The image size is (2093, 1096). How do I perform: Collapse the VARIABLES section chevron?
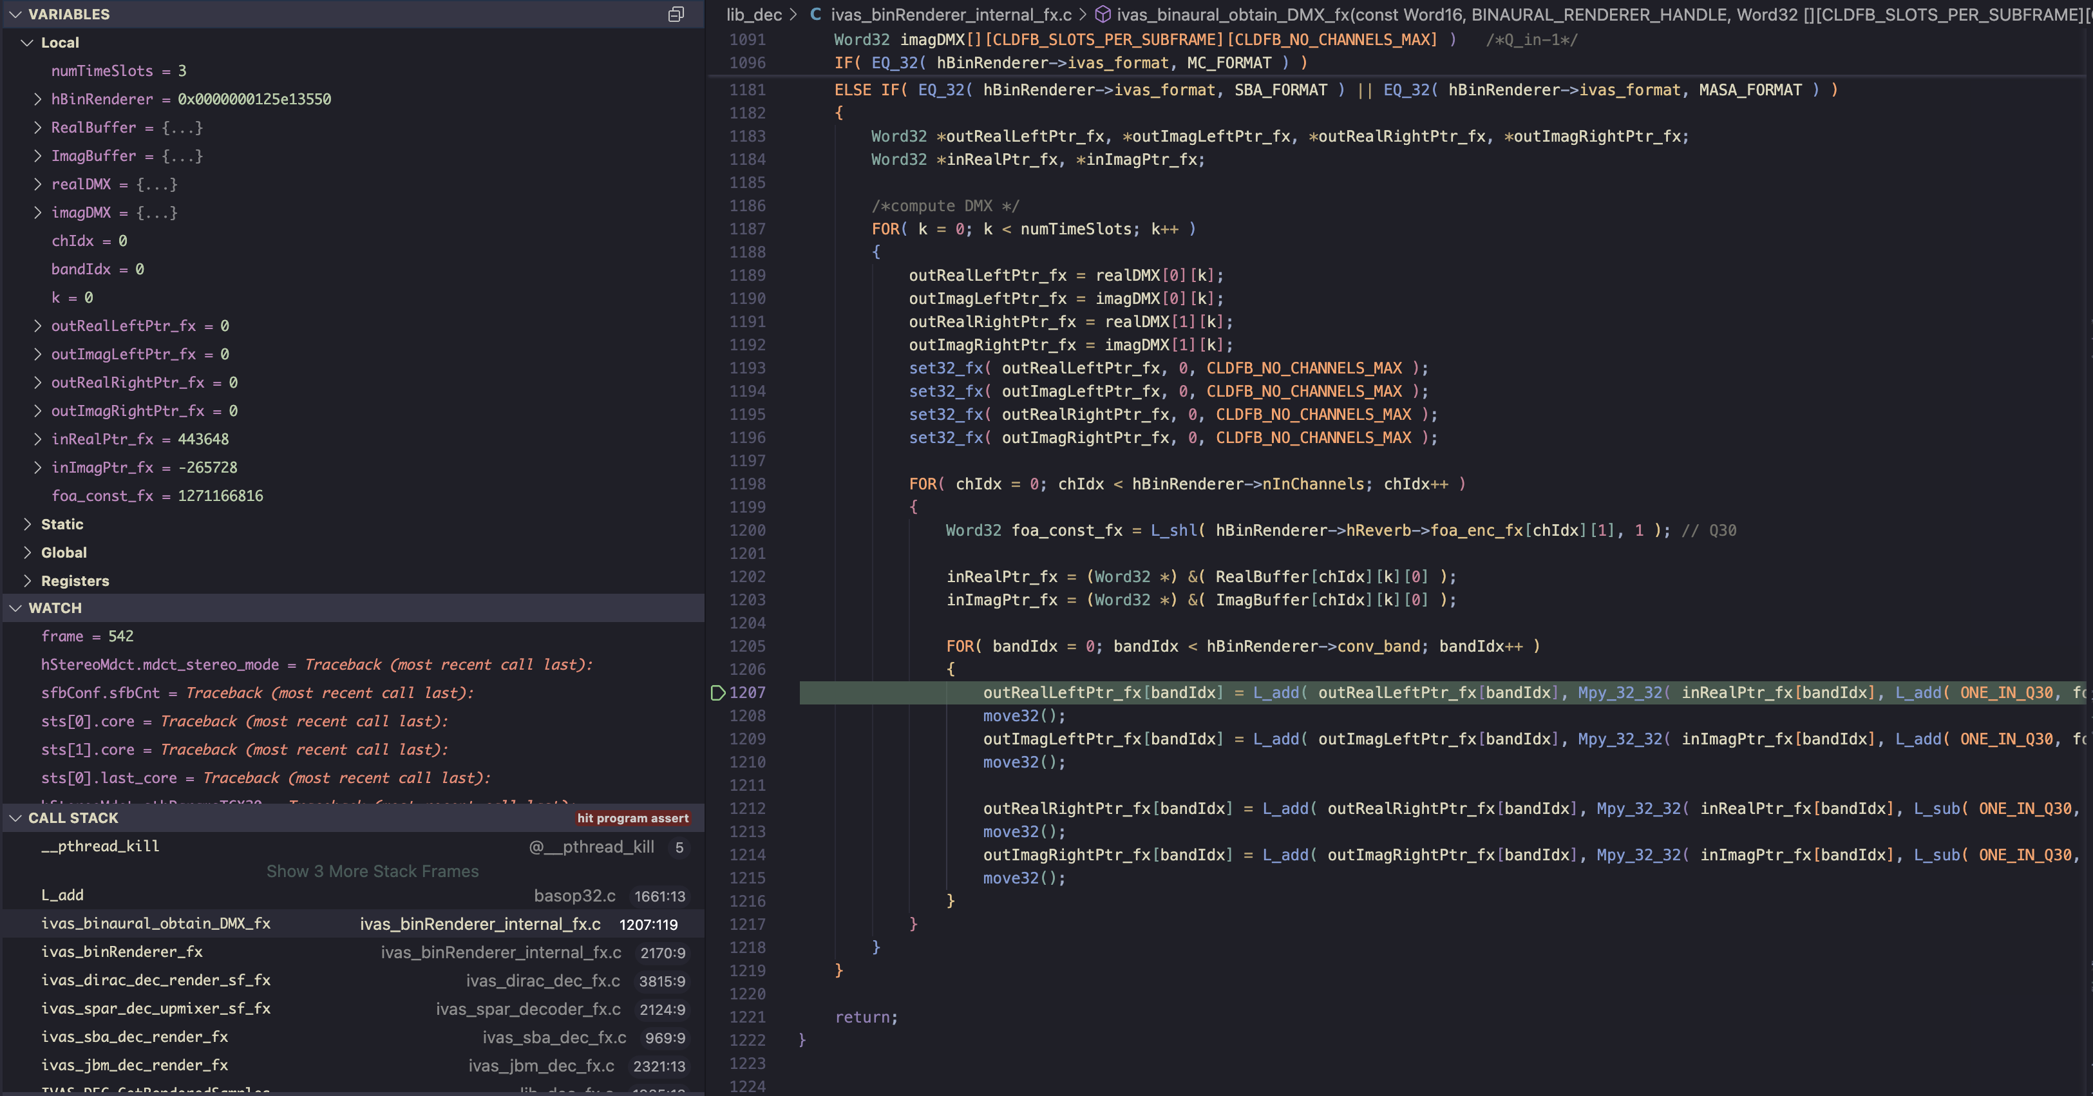pyautogui.click(x=15, y=14)
